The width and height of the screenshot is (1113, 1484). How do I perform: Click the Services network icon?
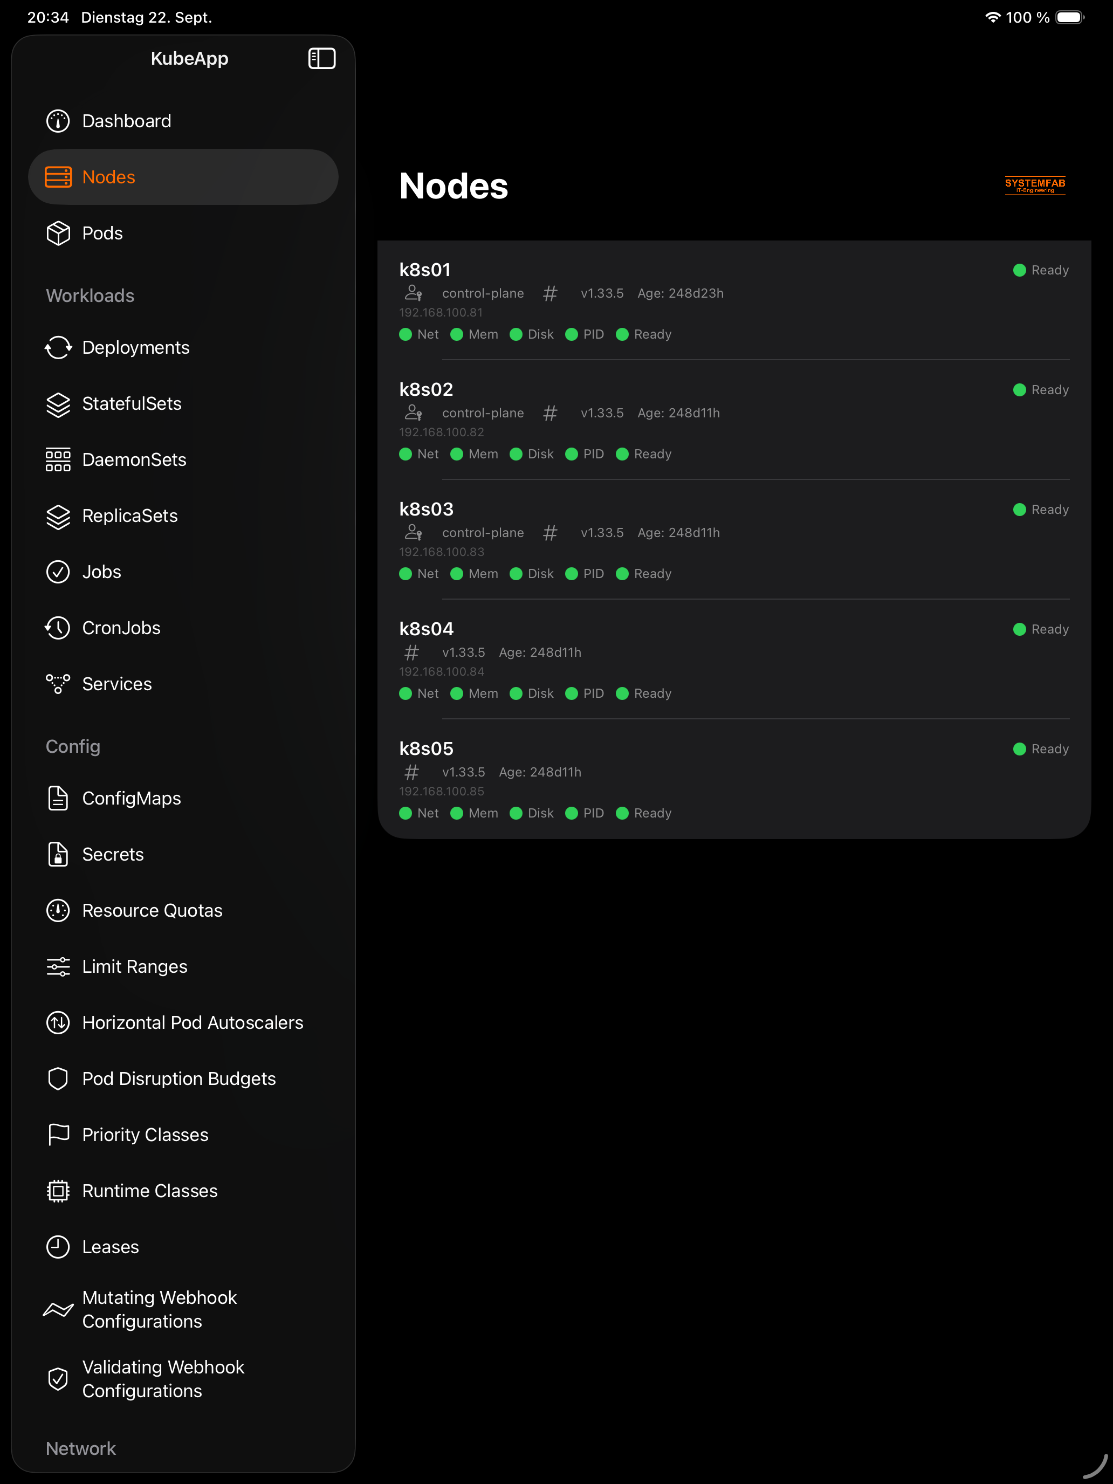tap(58, 684)
